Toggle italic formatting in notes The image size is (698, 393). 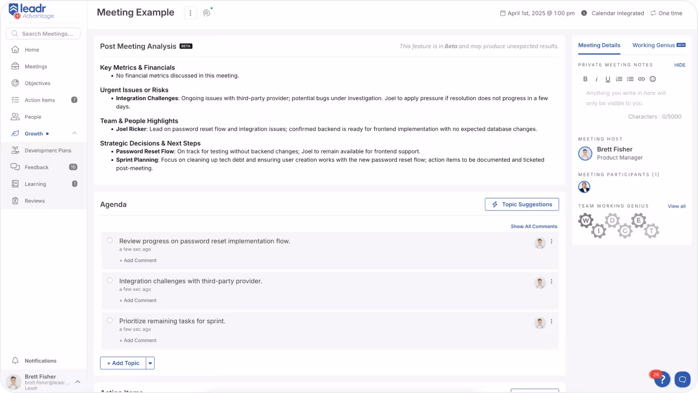(x=597, y=79)
